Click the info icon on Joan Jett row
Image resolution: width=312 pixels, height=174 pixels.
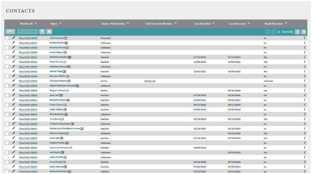pyautogui.click(x=305, y=95)
